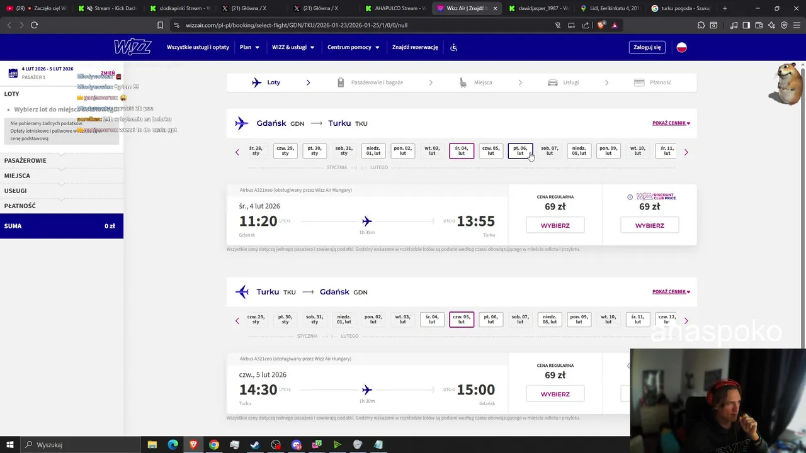This screenshot has width=806, height=453.
Task: Expand the Miejsca sidebar section
Action: click(62, 176)
